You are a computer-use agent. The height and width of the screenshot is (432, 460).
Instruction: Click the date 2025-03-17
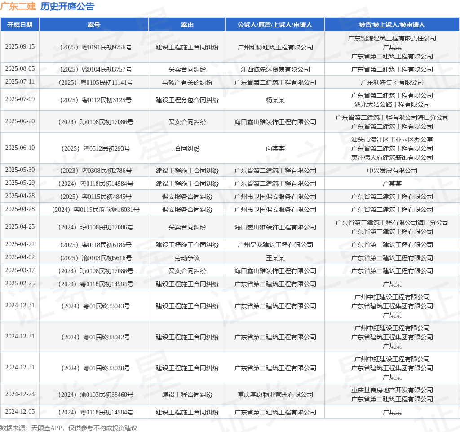click(20, 270)
